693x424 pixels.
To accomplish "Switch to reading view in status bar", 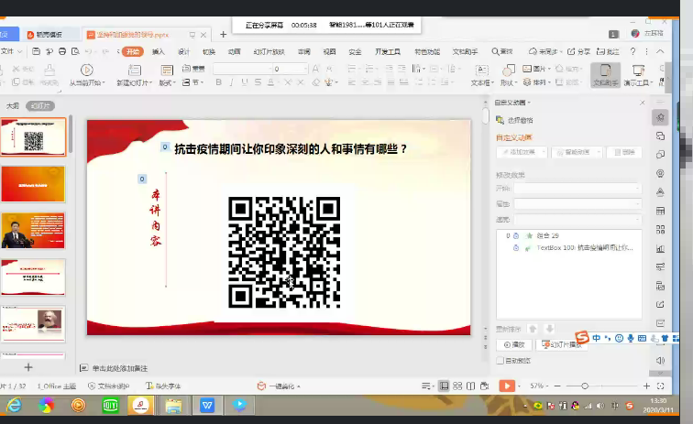I will tap(470, 386).
